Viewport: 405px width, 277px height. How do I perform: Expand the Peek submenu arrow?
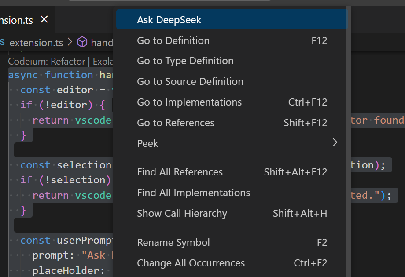(x=335, y=143)
